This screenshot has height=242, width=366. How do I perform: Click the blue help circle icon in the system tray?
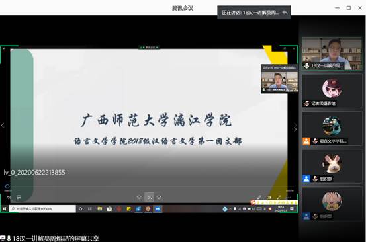tap(225, 209)
